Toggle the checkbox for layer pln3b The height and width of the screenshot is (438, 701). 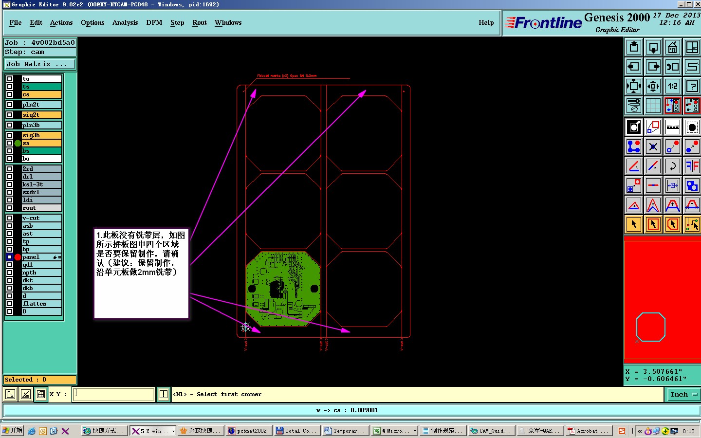(10, 125)
